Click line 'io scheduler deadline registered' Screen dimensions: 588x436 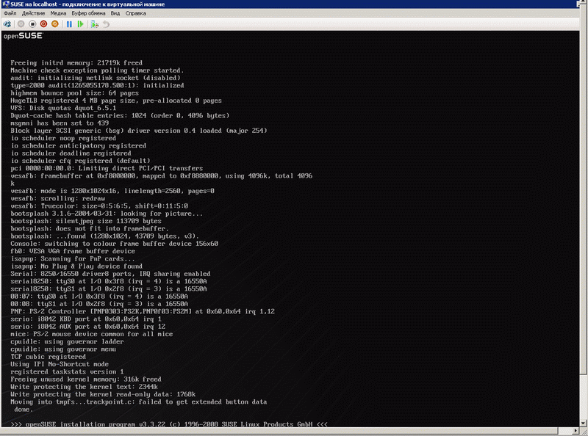tap(71, 153)
